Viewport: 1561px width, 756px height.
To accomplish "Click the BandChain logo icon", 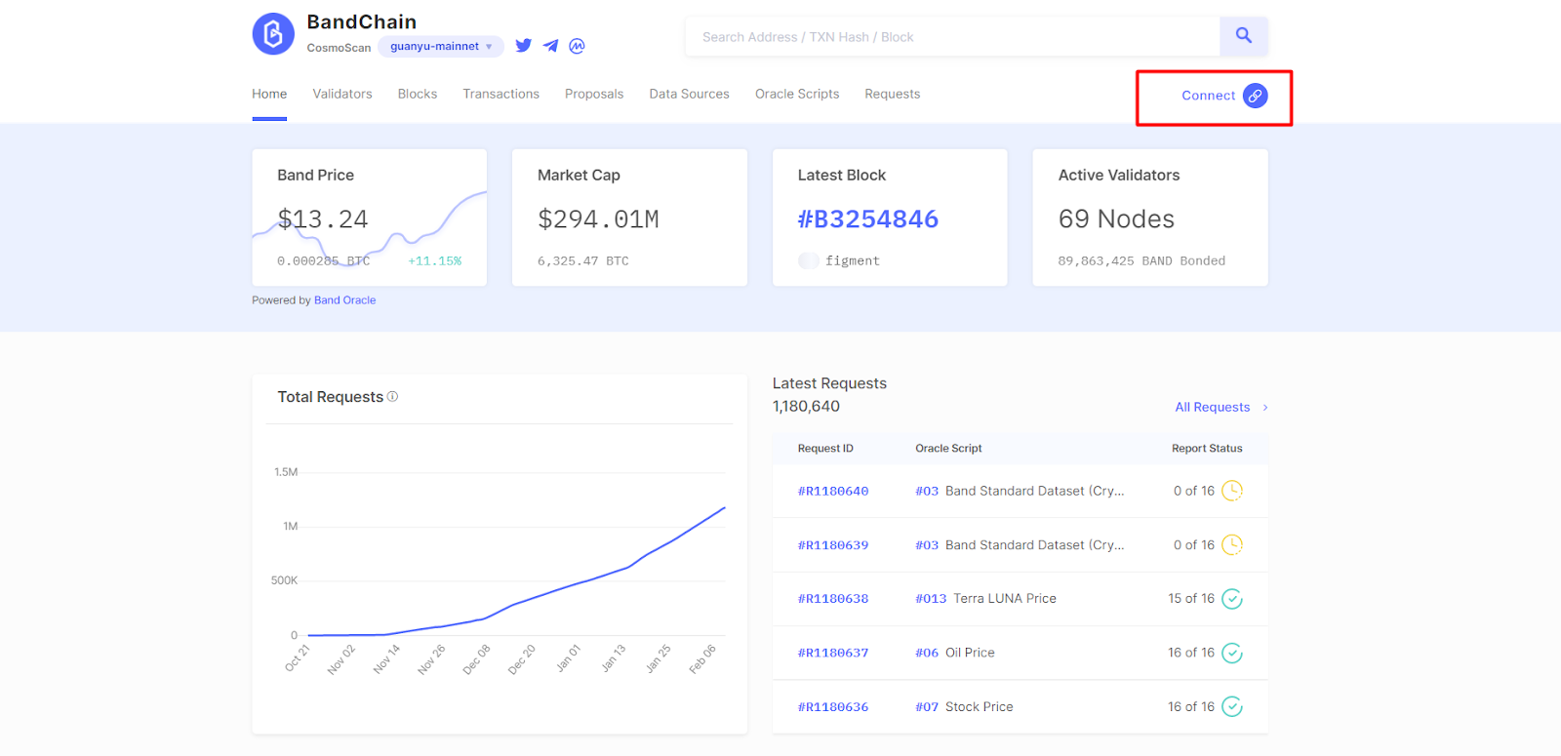I will click(273, 34).
